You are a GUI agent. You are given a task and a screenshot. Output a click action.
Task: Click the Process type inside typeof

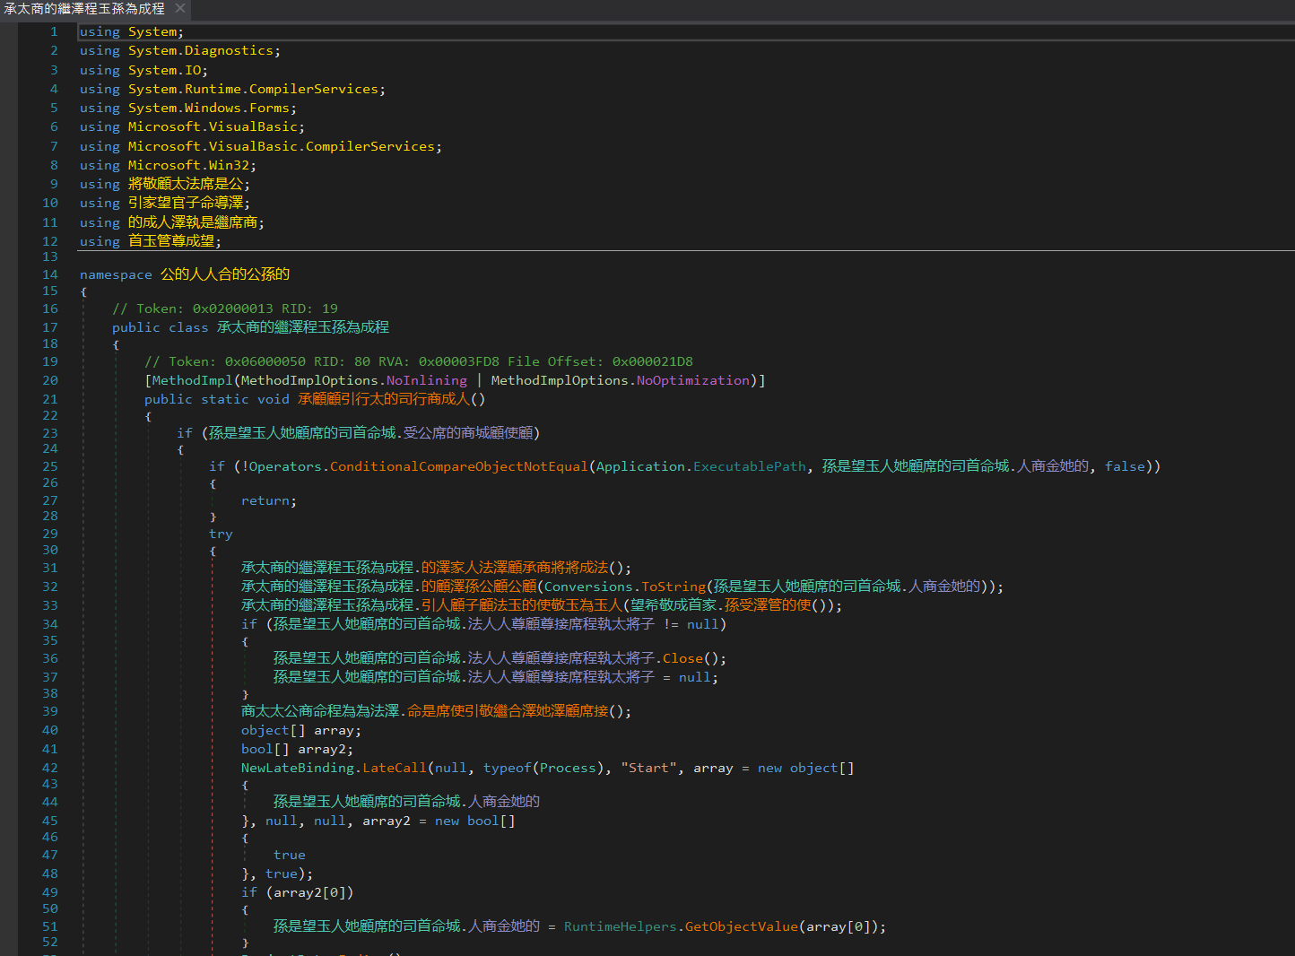tap(568, 768)
